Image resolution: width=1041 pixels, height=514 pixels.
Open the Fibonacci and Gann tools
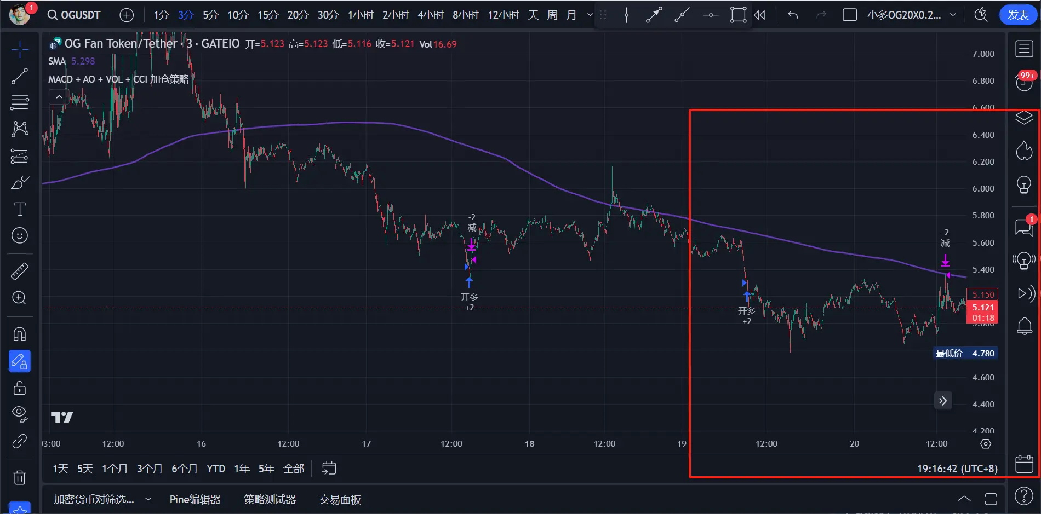pyautogui.click(x=20, y=102)
